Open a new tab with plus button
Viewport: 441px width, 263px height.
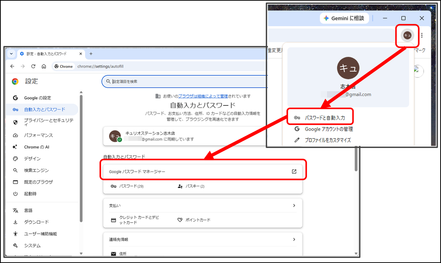point(91,54)
